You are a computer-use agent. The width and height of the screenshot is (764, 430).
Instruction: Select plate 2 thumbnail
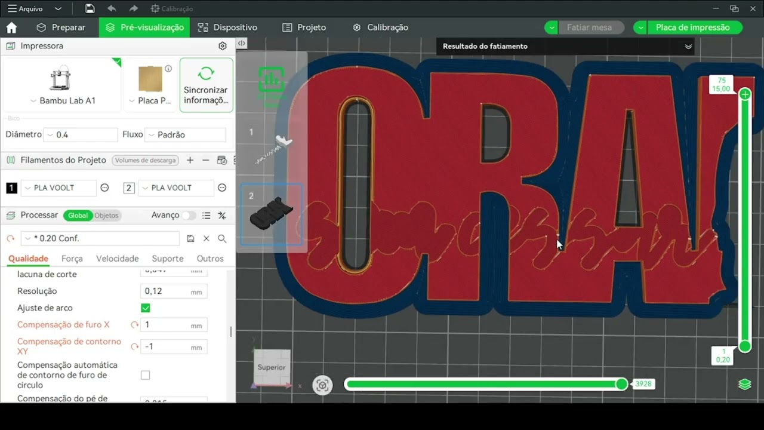tap(272, 214)
